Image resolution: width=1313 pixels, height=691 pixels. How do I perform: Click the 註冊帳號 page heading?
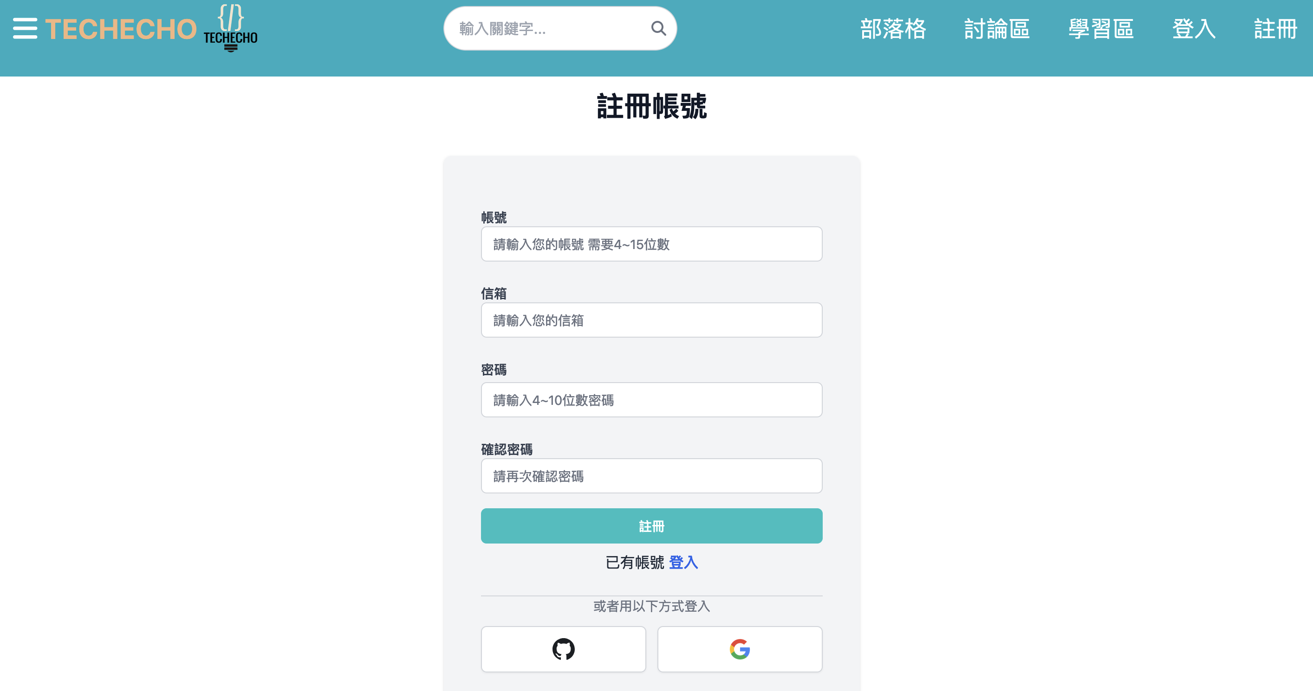pyautogui.click(x=651, y=106)
